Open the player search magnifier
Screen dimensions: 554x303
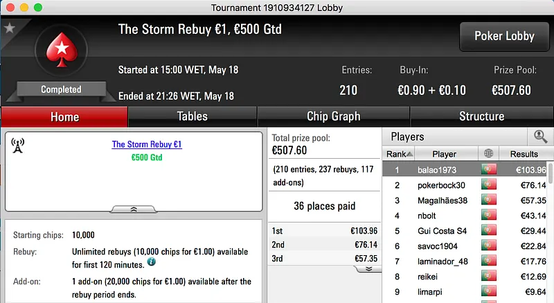click(540, 137)
